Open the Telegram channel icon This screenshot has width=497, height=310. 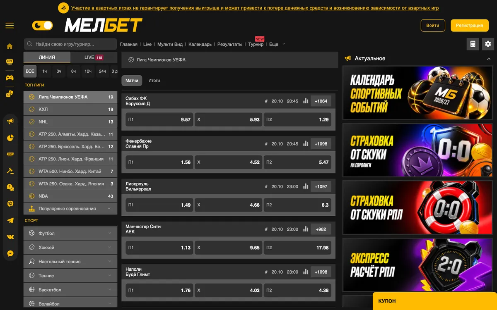tap(10, 220)
